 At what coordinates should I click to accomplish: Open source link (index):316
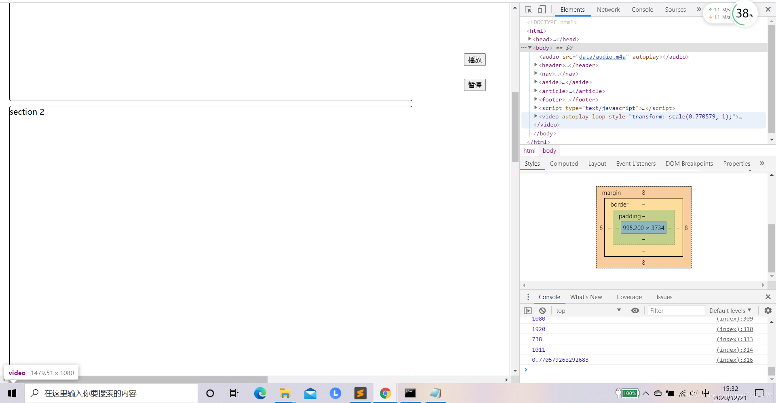click(x=734, y=360)
